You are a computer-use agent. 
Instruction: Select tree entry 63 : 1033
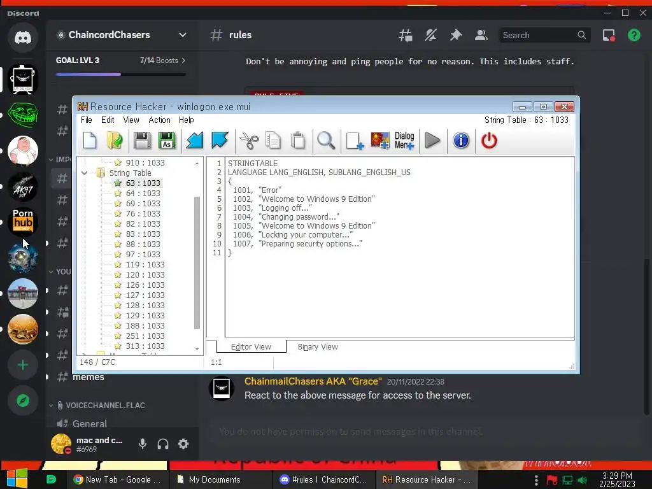click(143, 183)
